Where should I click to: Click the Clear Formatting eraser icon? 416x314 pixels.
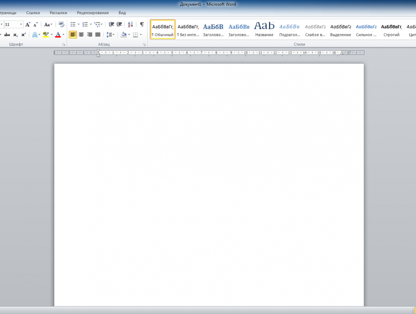[x=61, y=24]
